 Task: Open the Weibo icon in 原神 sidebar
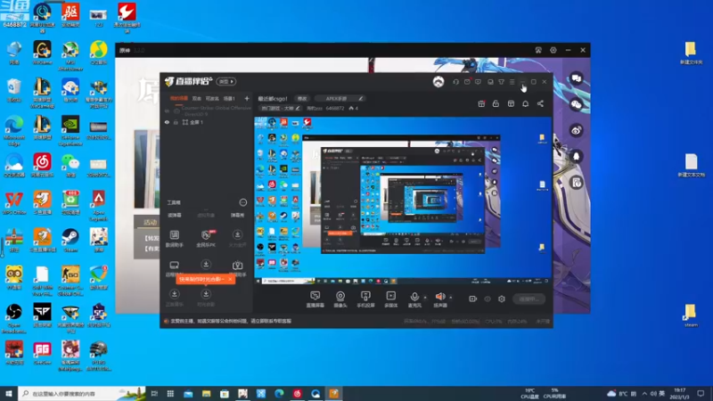576,131
